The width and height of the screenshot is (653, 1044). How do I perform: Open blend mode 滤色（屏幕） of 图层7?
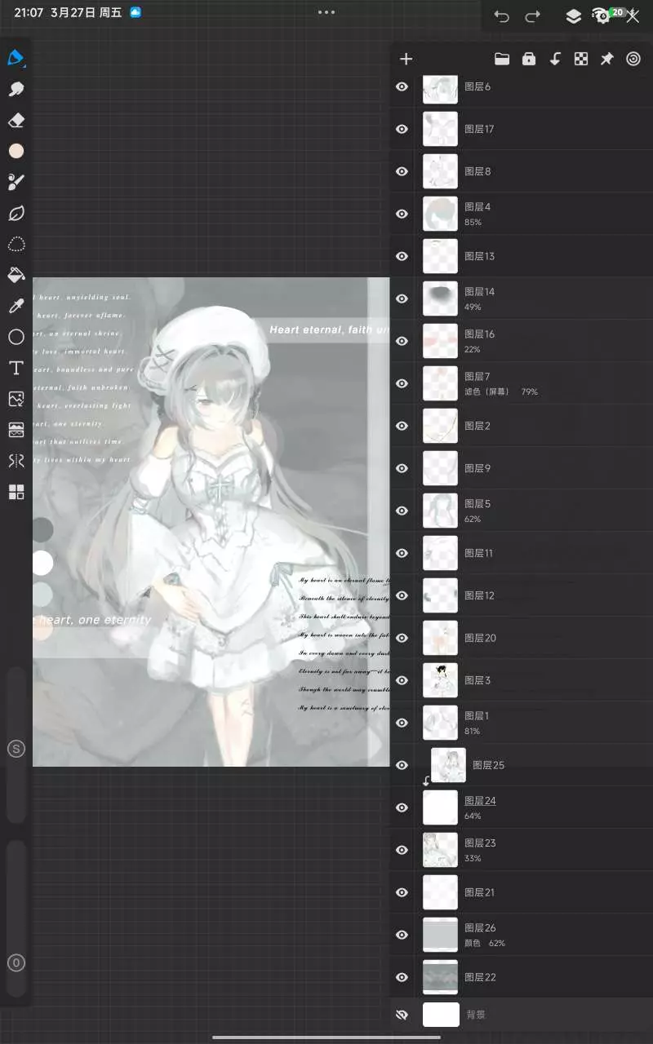coord(487,392)
